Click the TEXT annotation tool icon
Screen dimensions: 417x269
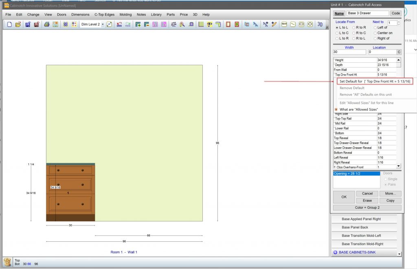[284, 24]
